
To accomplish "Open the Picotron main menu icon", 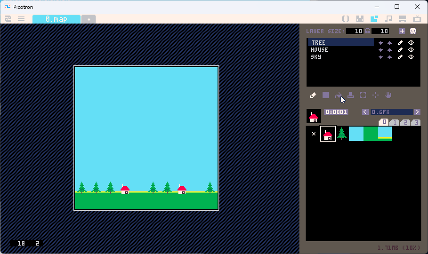I will pyautogui.click(x=8, y=19).
